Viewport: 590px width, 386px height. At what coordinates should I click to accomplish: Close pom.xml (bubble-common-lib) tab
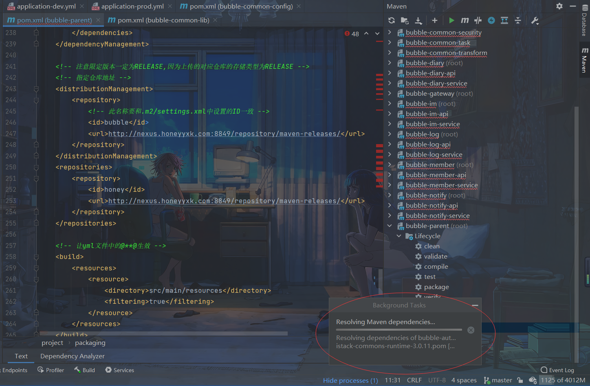point(215,20)
